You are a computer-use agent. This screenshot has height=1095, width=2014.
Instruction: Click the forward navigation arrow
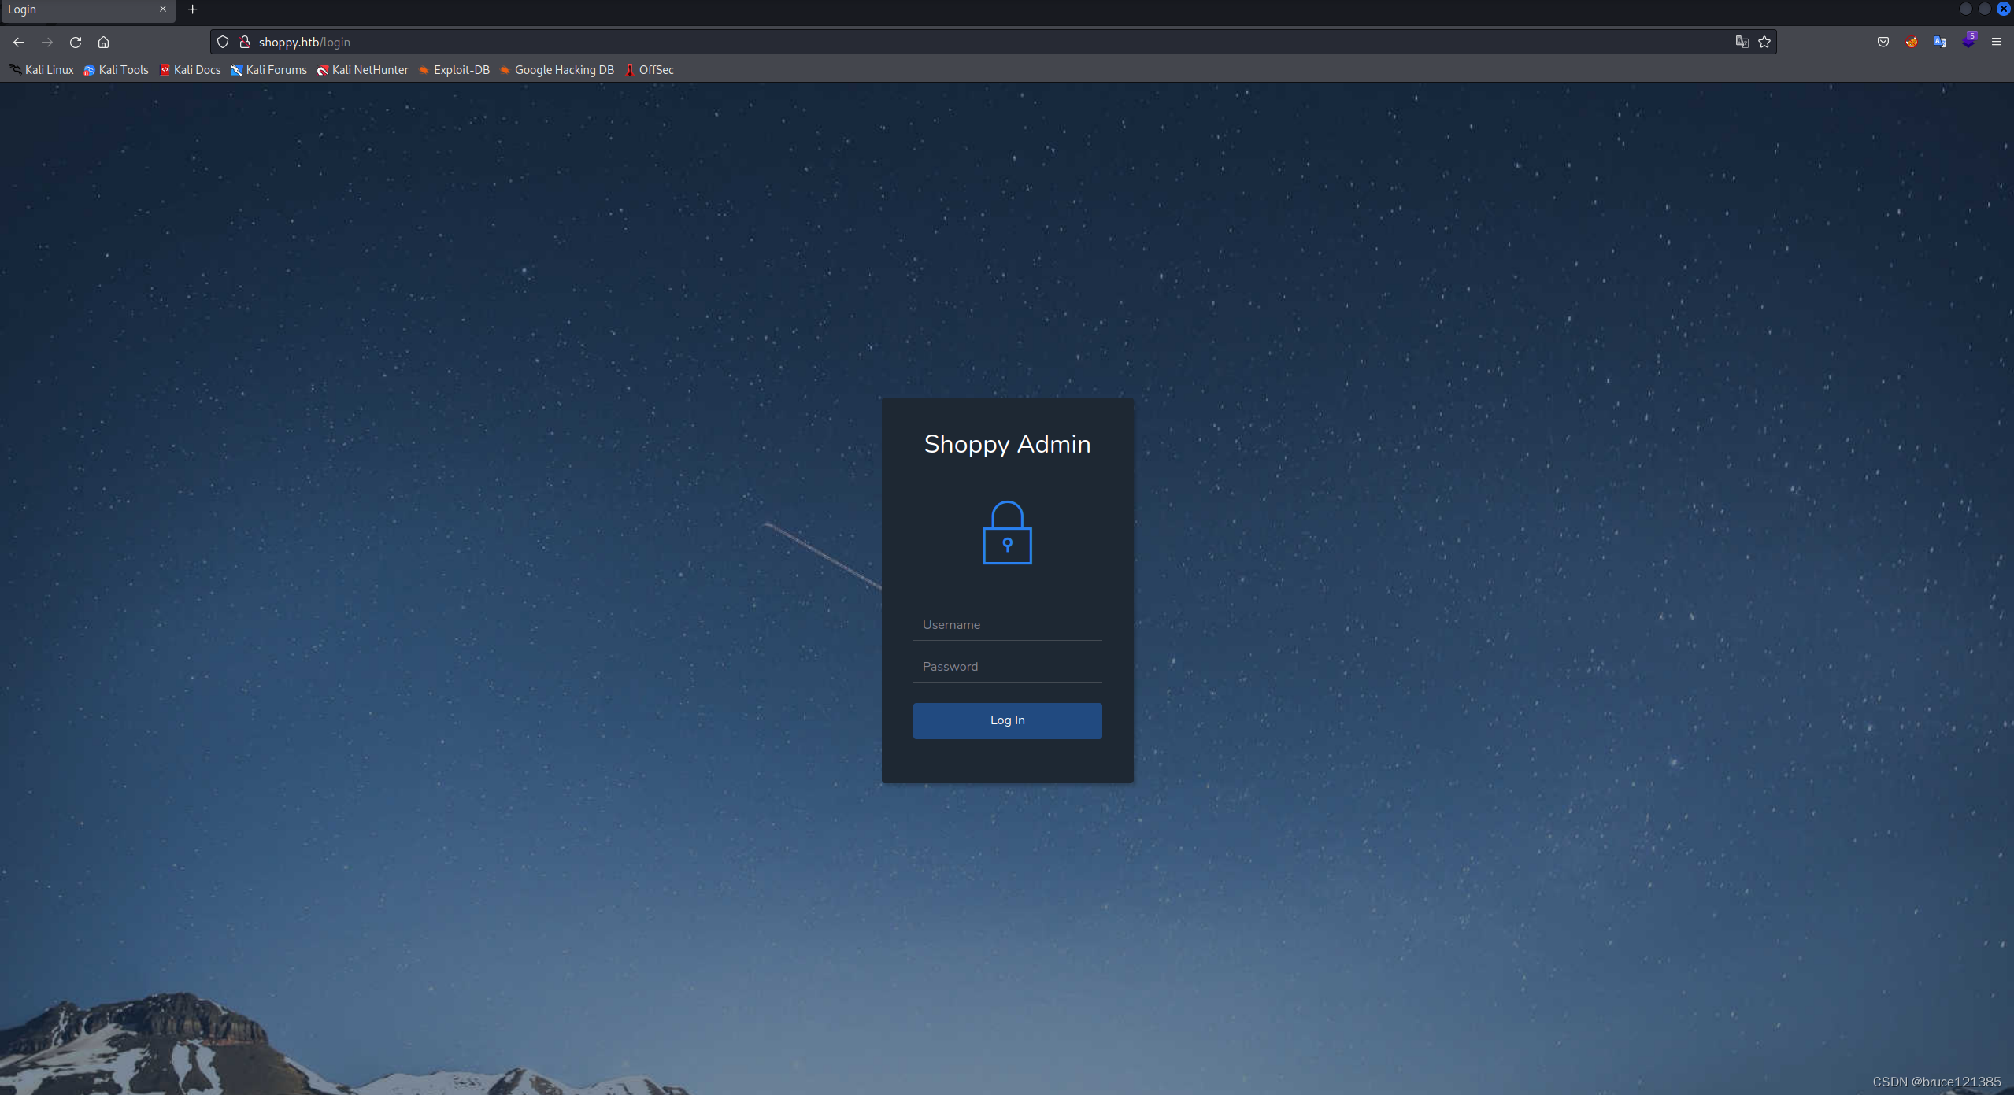point(46,42)
